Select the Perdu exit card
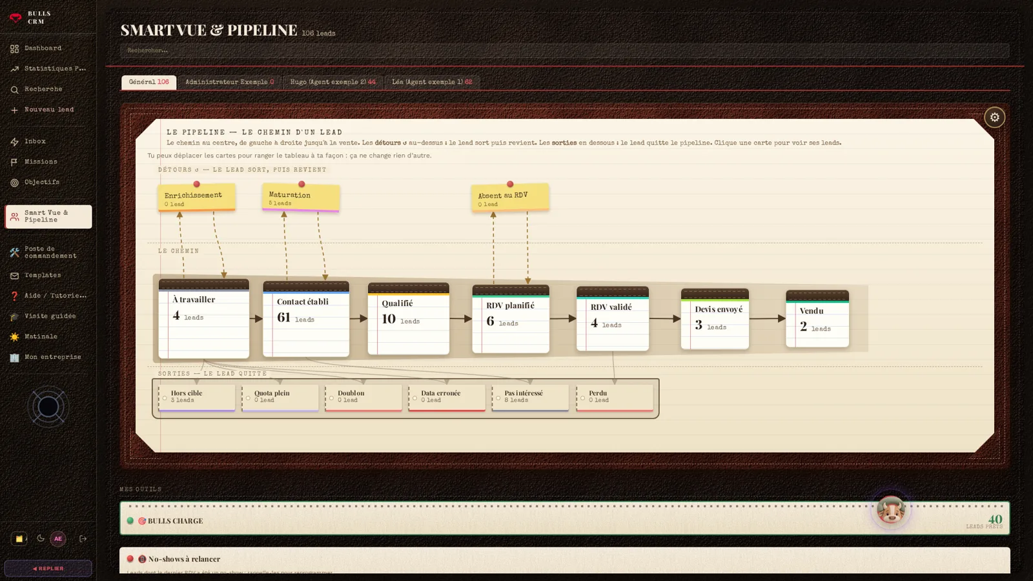 615,398
